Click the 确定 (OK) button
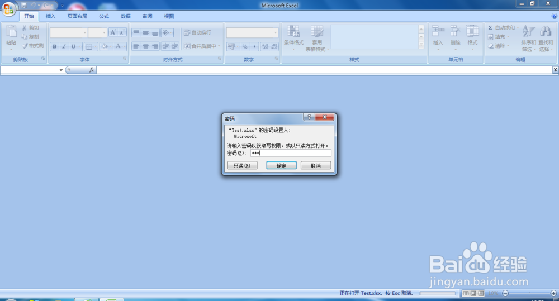 click(x=281, y=166)
